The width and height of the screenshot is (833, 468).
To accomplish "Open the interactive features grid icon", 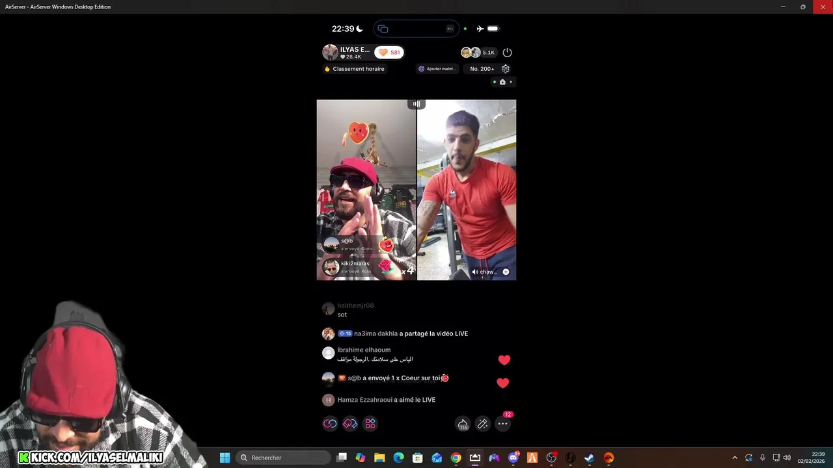I will (x=370, y=424).
